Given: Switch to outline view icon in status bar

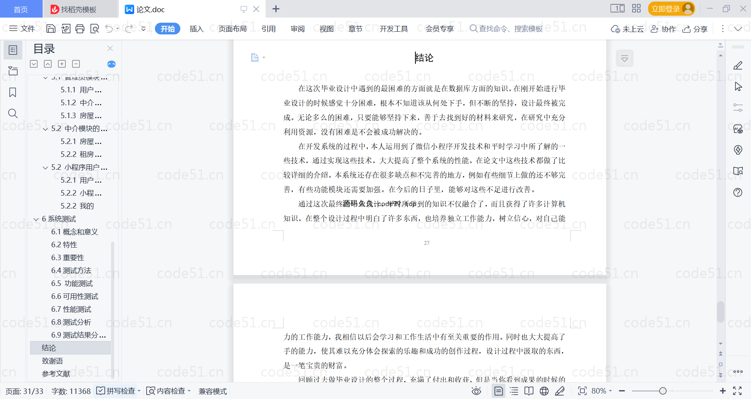Looking at the screenshot, I should pos(514,391).
